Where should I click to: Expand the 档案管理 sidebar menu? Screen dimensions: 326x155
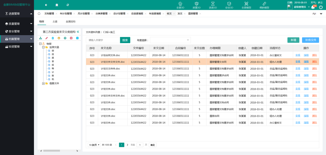pos(17,39)
